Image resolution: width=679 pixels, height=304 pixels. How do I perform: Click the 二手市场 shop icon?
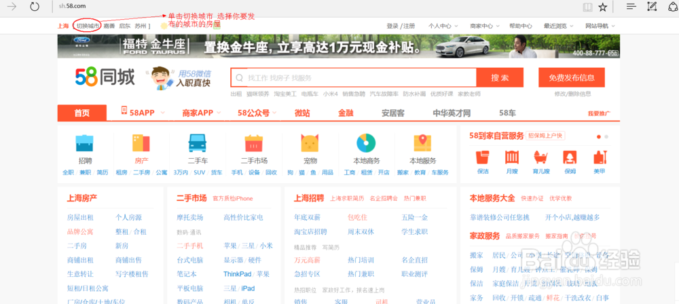[254, 143]
